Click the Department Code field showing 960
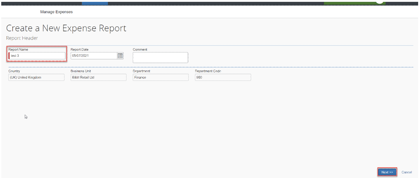The image size is (420, 182). point(223,77)
